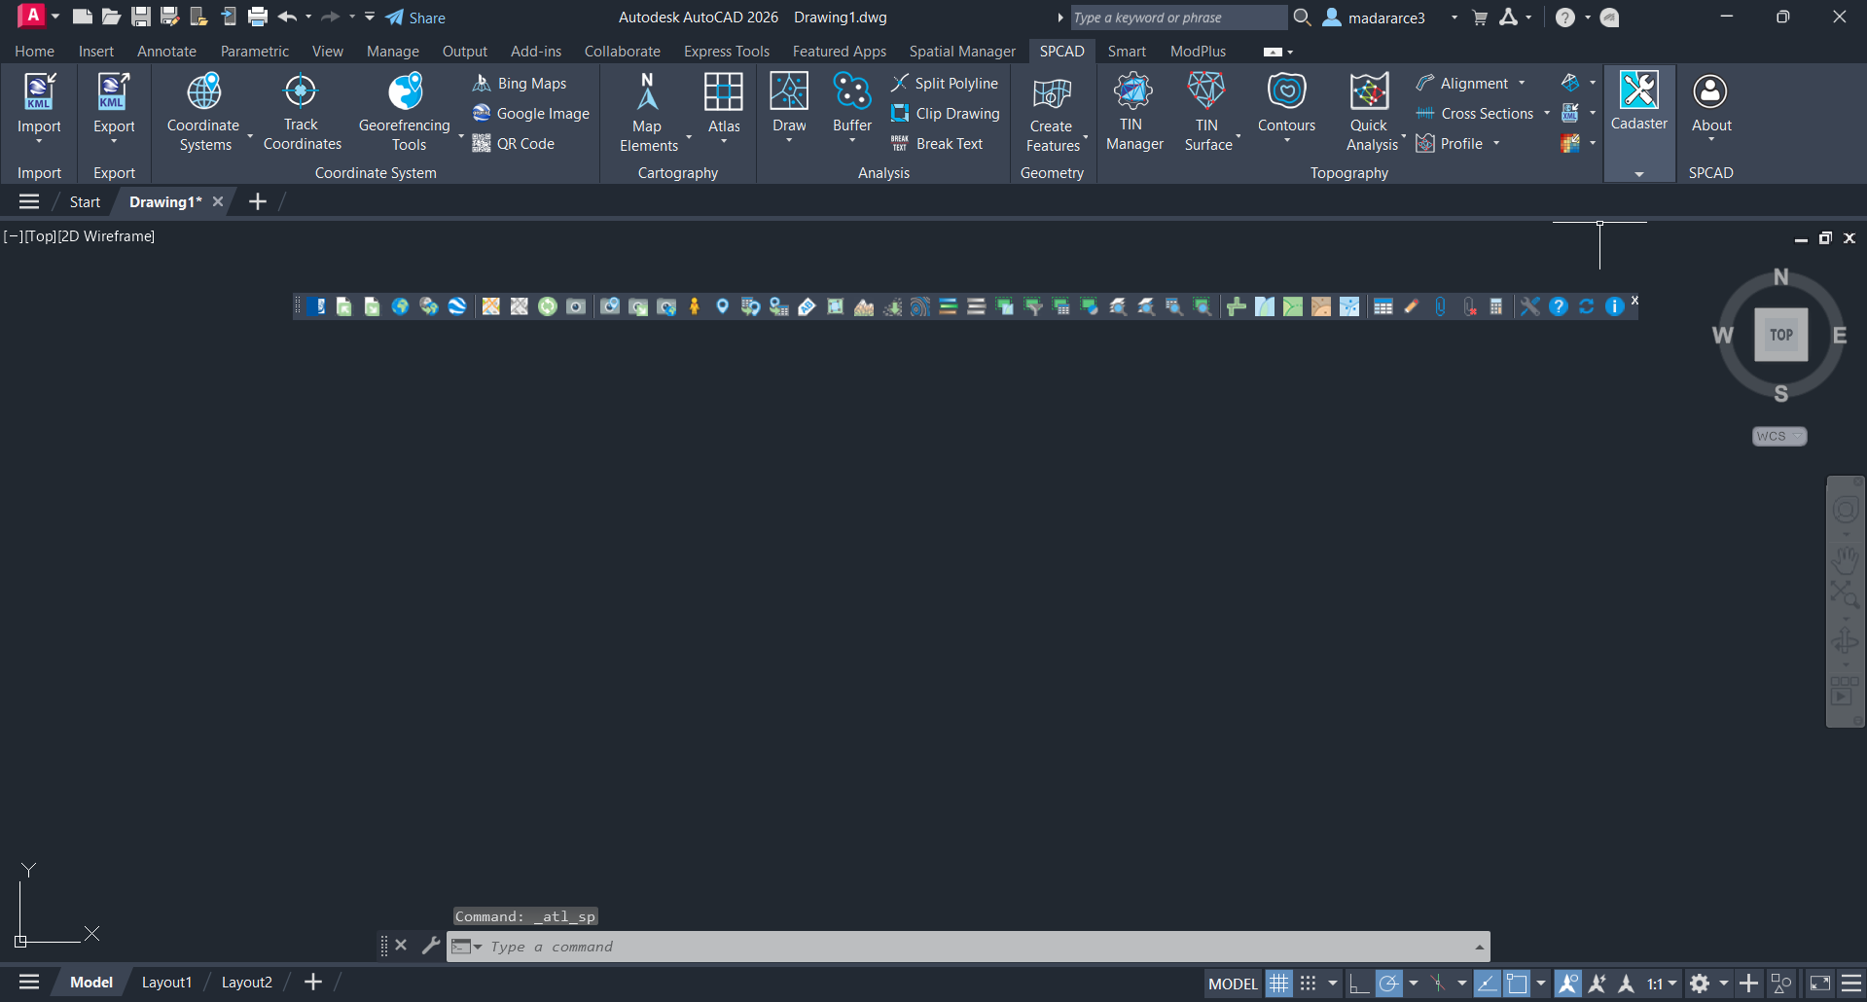Open the Georeferencing Tools icon

click(x=405, y=92)
